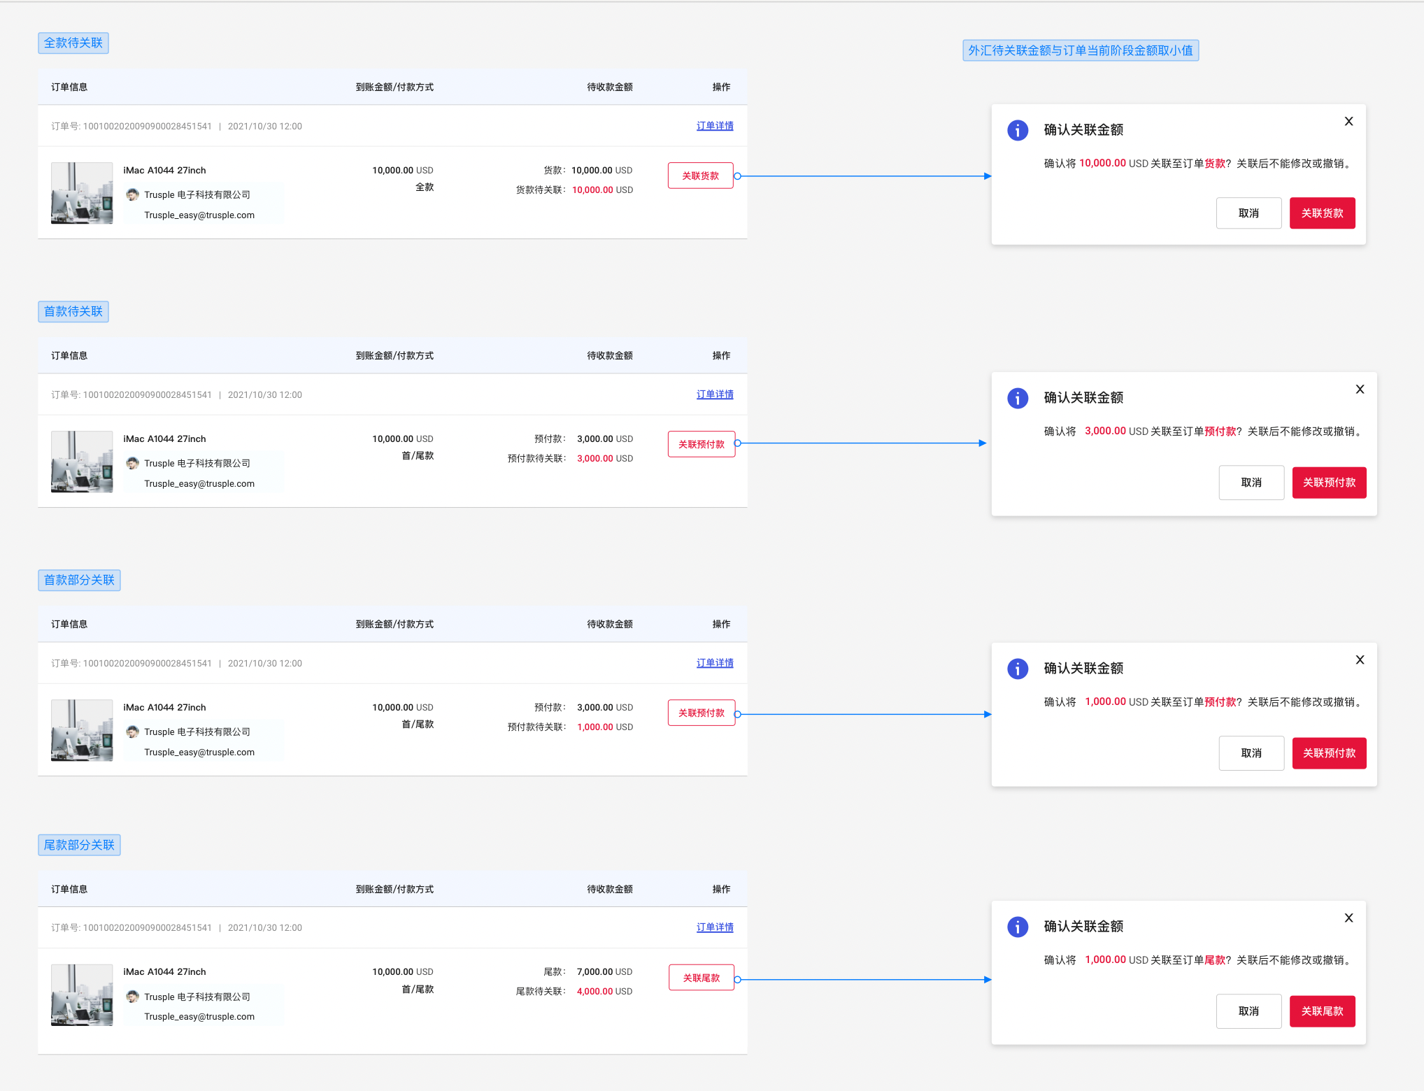Open 订单详情 link in 首款部分关联 section
Viewport: 1424px width, 1091px height.
(x=714, y=663)
